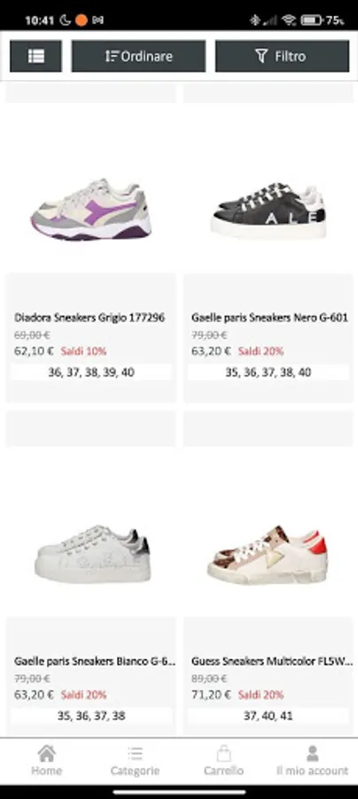
Task: Open Diadora Sneakers Grigio 177296 title
Action: 89,318
